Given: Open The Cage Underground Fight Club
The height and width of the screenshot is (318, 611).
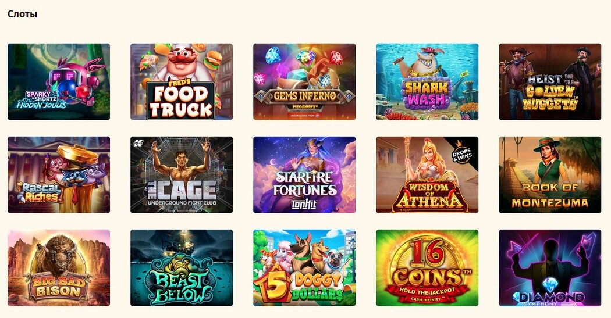Looking at the screenshot, I should coord(182,175).
